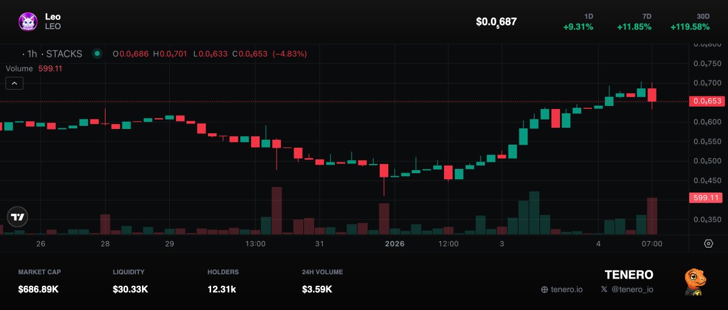Open chart settings gear icon

point(708,243)
